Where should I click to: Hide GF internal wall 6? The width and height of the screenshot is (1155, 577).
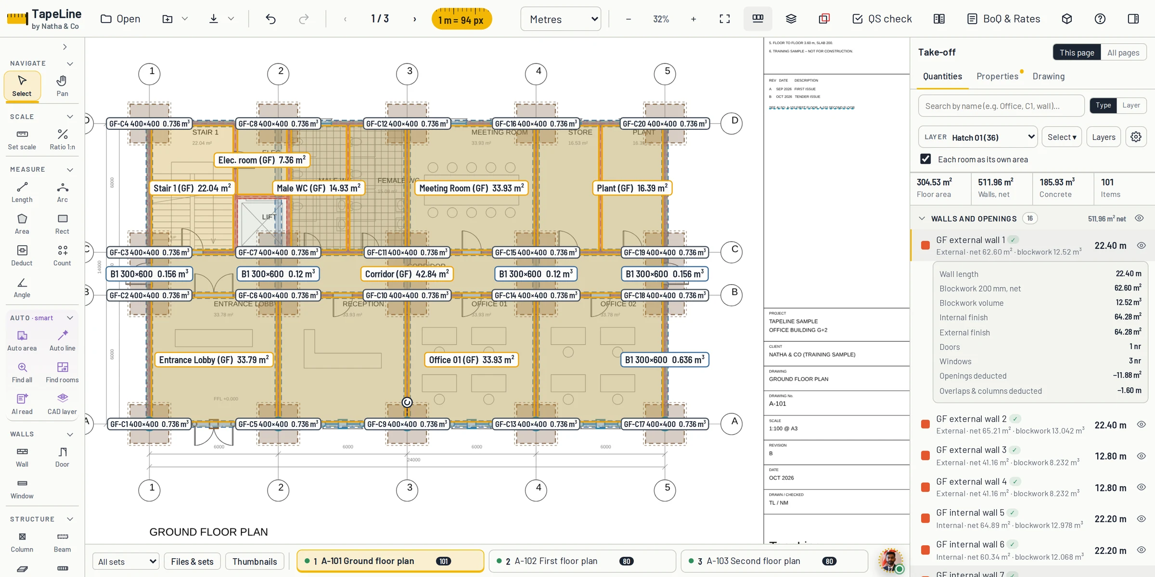pos(1141,550)
